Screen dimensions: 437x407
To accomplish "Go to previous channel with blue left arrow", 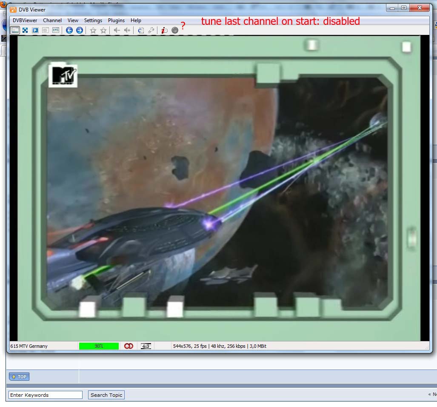I will point(69,30).
